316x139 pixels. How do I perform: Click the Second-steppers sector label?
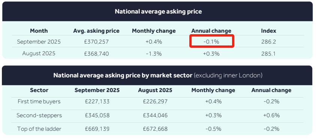point(39,115)
